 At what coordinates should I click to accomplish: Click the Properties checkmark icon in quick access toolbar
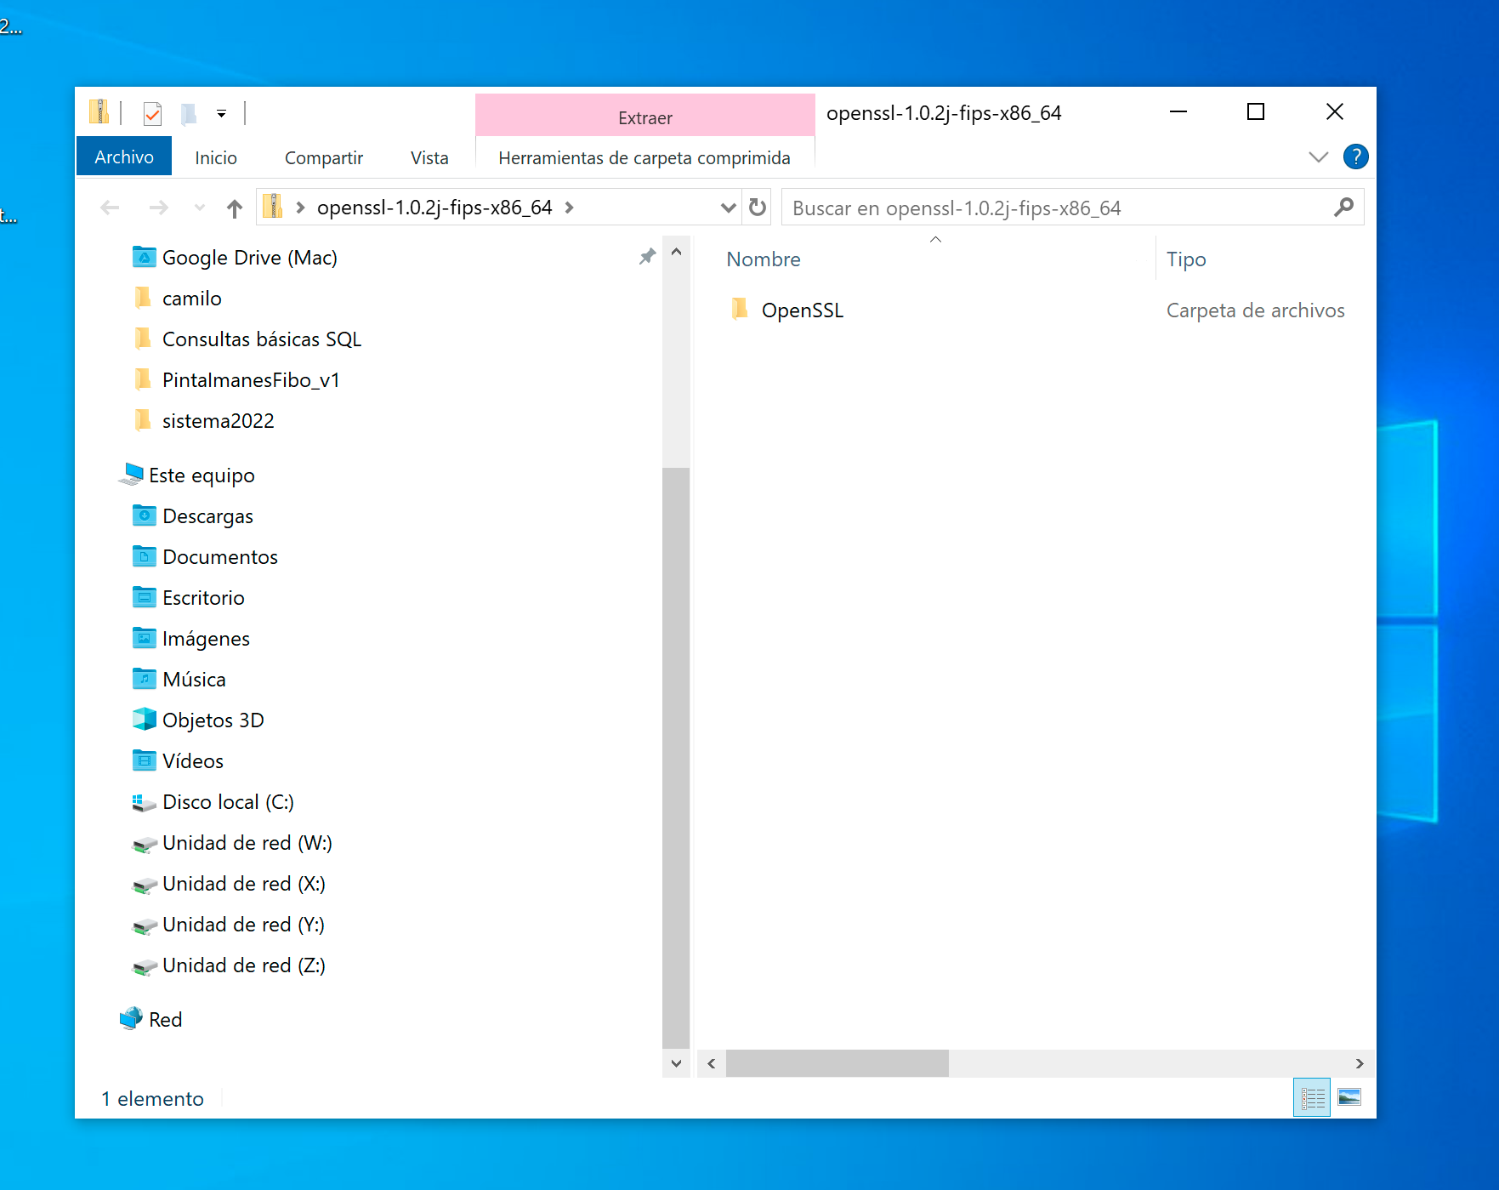[x=153, y=113]
